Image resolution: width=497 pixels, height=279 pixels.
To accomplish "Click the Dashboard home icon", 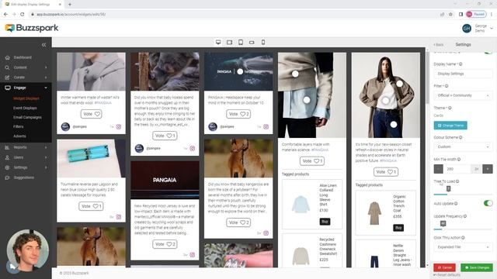I will pyautogui.click(x=7, y=57).
